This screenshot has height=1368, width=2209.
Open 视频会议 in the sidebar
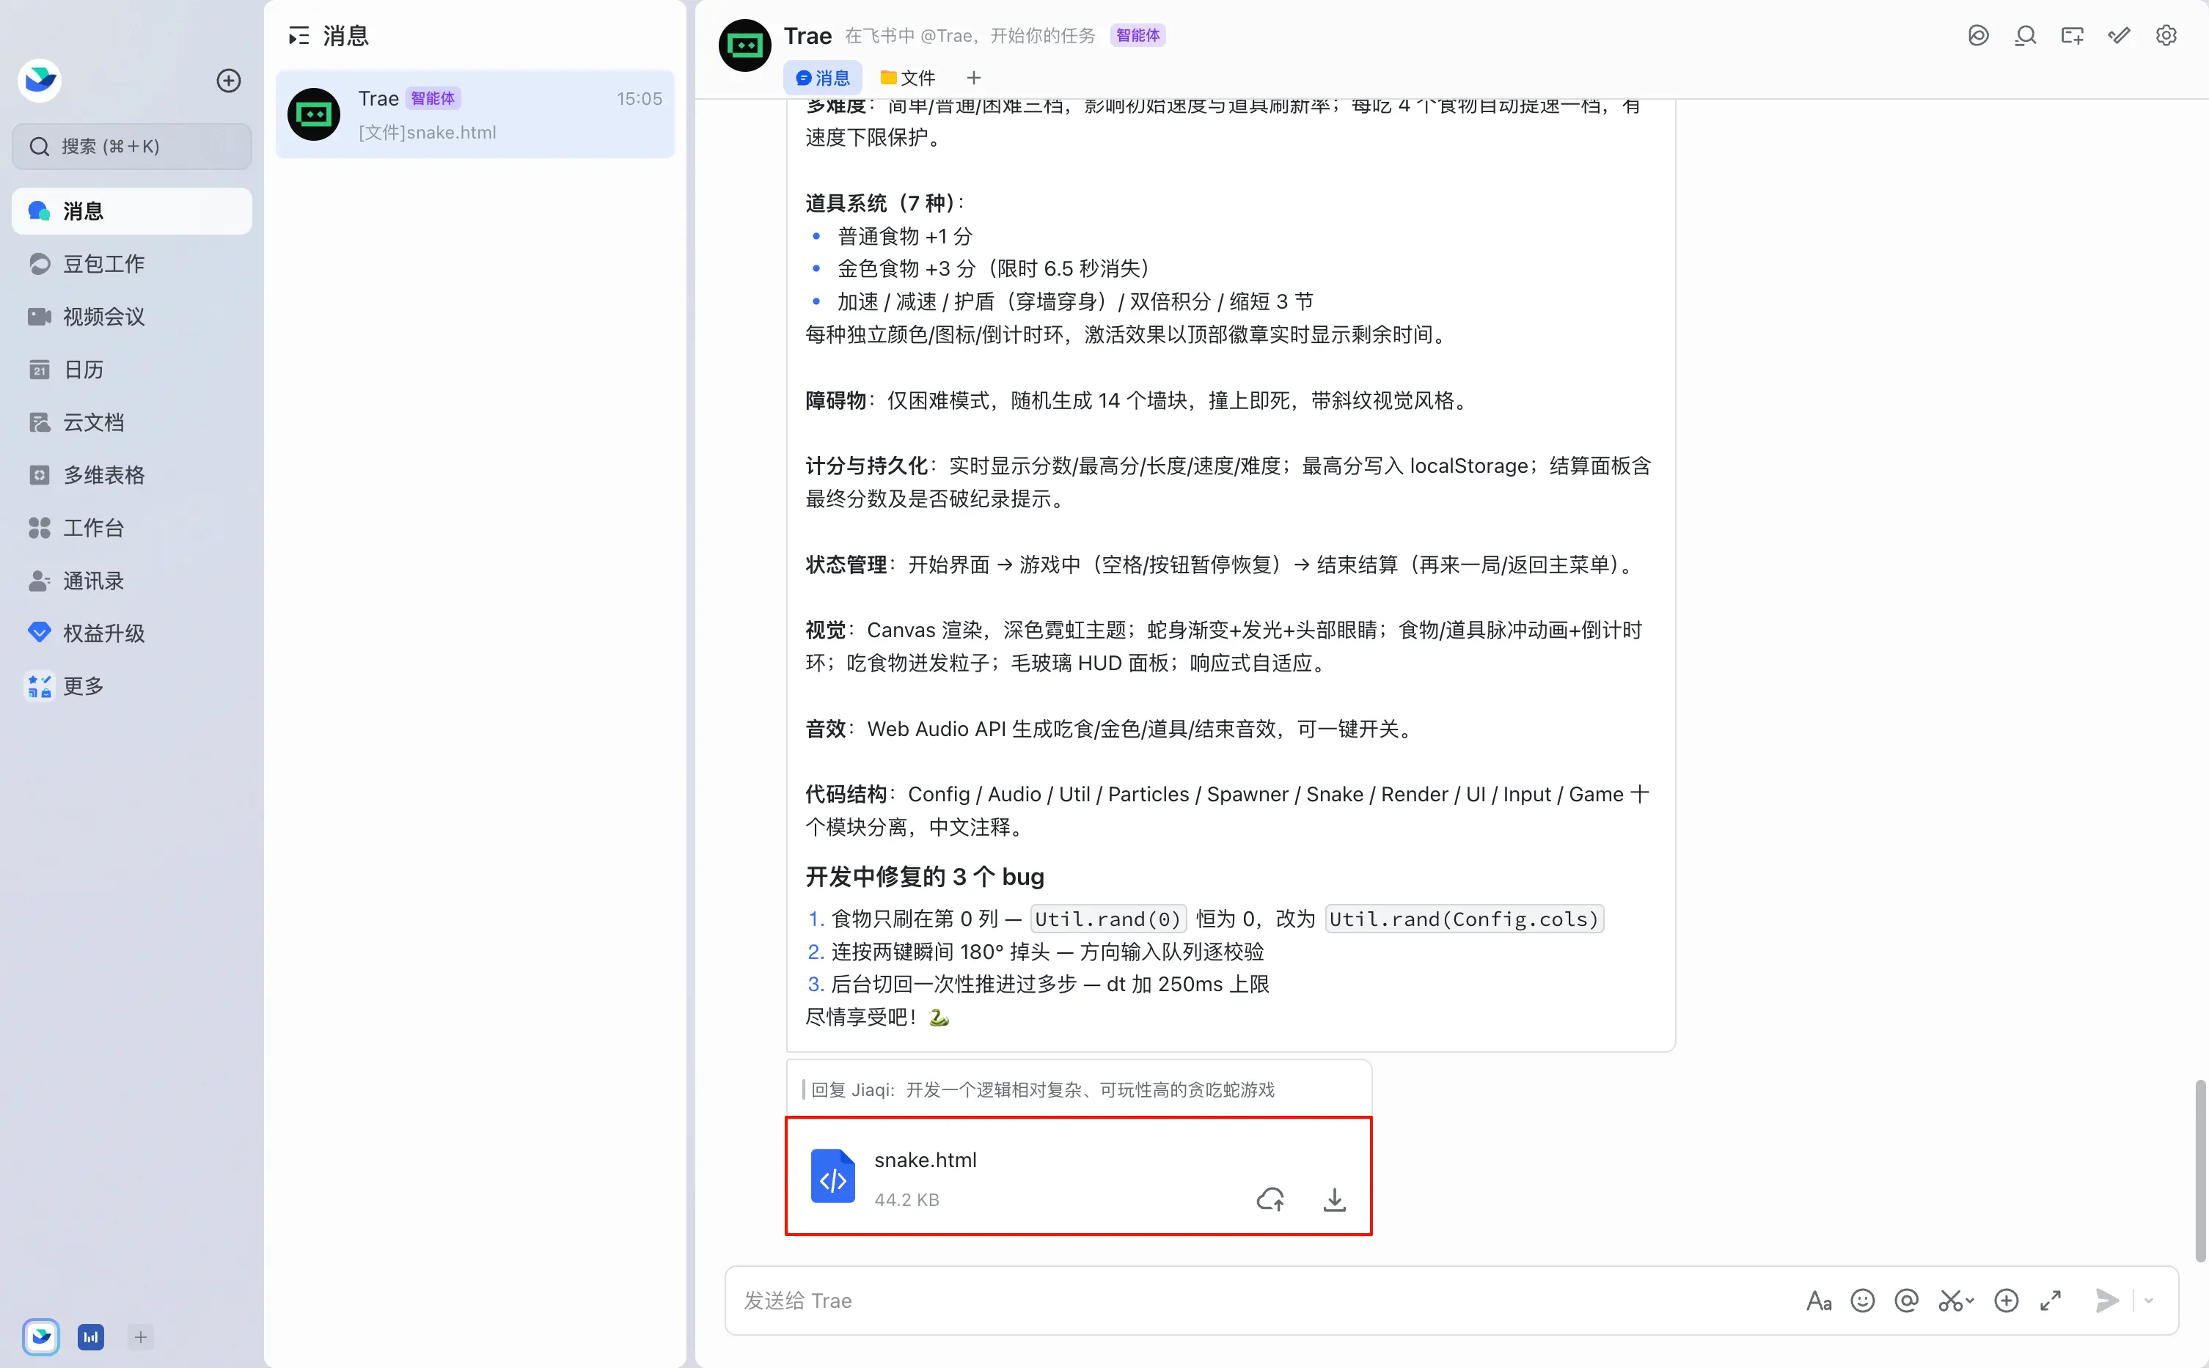[x=131, y=316]
